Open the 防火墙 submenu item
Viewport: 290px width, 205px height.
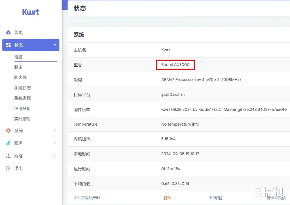tap(20, 77)
